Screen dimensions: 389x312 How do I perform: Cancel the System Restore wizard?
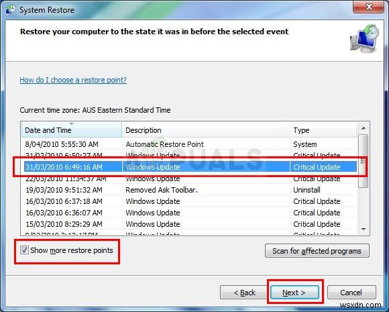coord(351,293)
